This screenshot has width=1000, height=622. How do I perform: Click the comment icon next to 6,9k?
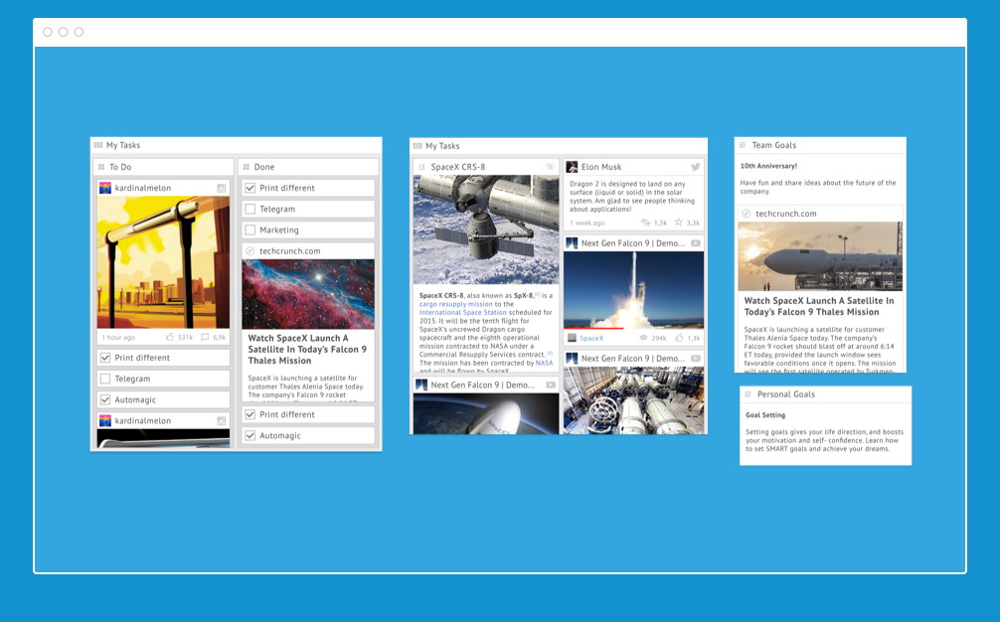tap(205, 337)
